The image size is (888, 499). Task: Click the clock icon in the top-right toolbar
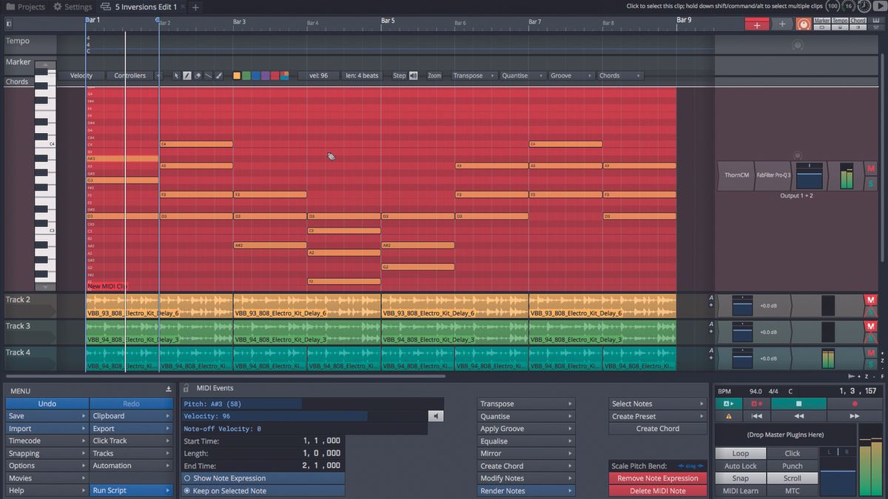click(864, 6)
